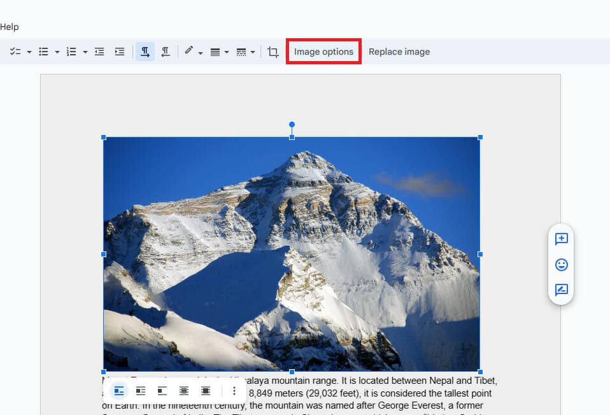Click the add comment icon

pyautogui.click(x=561, y=239)
